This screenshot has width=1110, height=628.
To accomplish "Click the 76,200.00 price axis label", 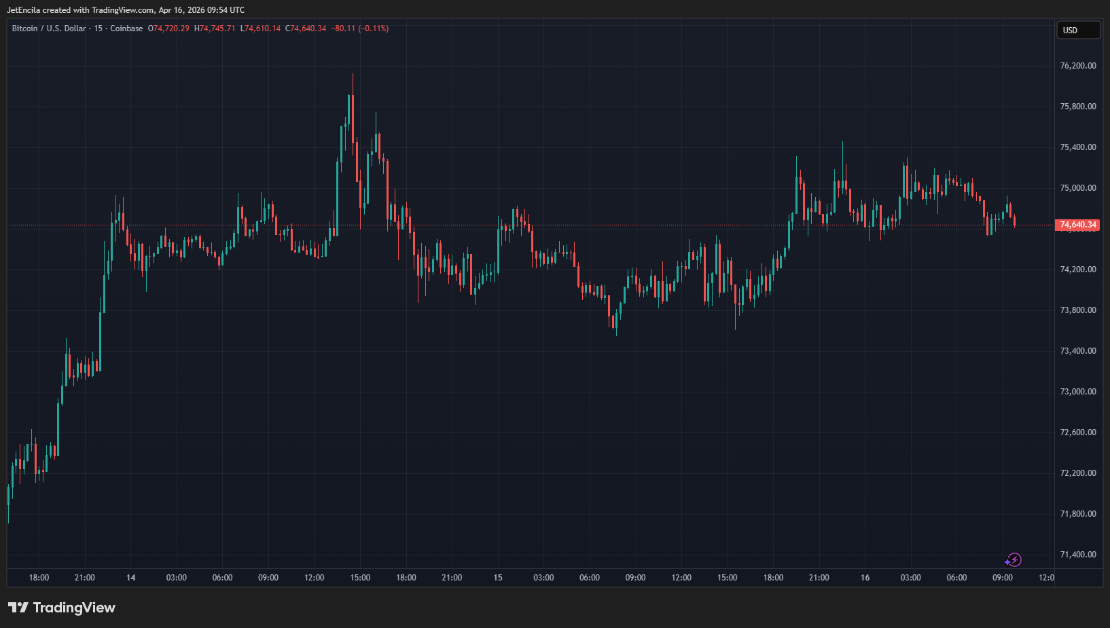I will tap(1077, 66).
